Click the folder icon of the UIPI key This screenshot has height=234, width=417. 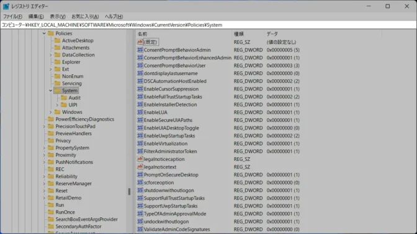tap(64, 105)
